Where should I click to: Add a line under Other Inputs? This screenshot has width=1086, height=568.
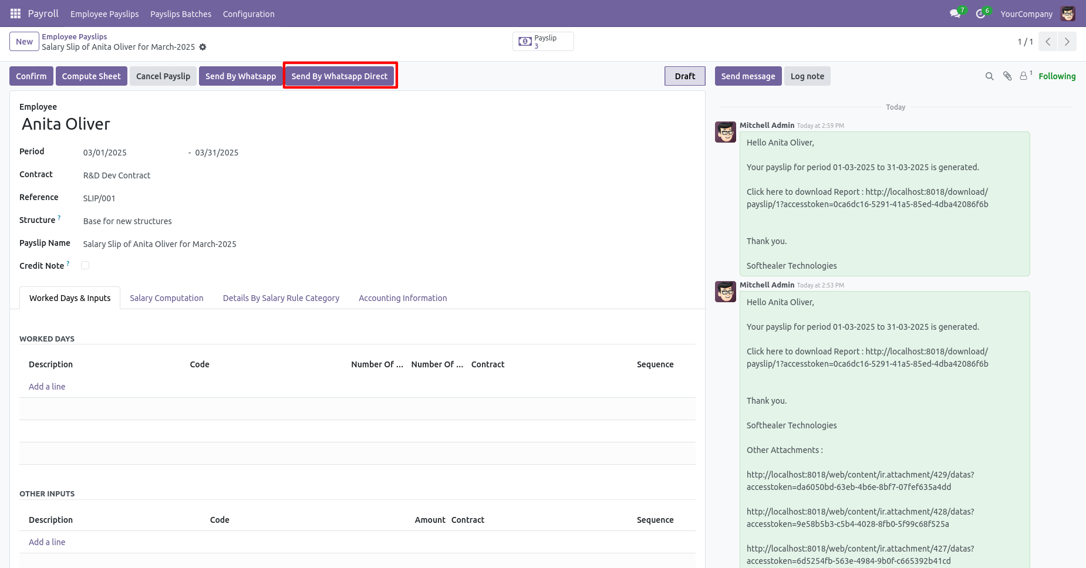point(47,542)
